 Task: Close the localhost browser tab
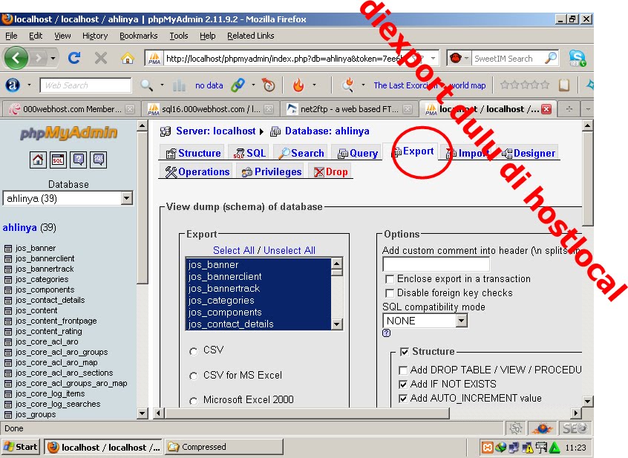(x=546, y=109)
